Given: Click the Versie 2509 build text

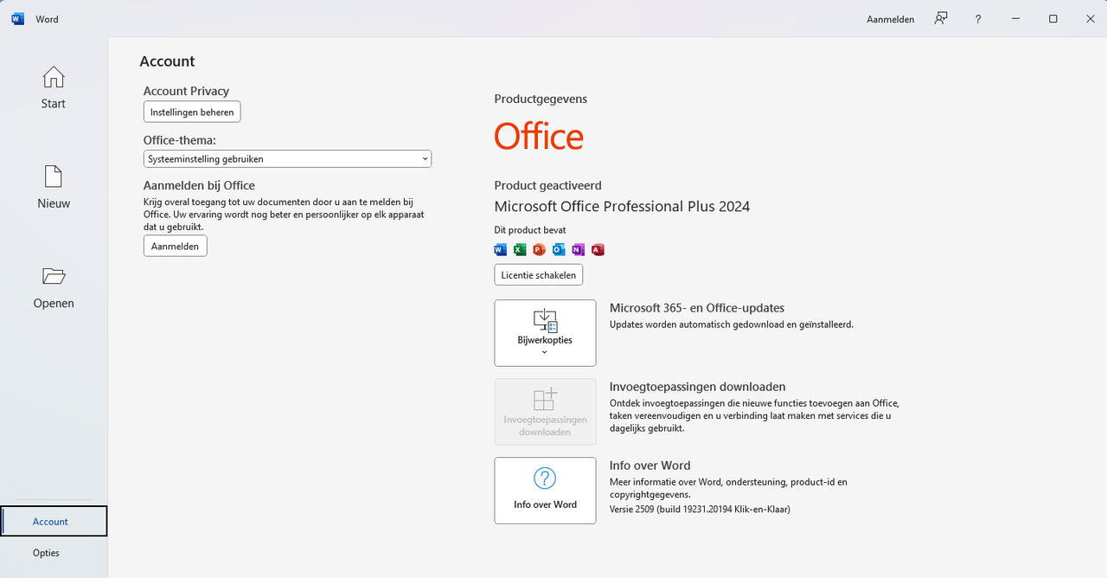Looking at the screenshot, I should pos(700,510).
